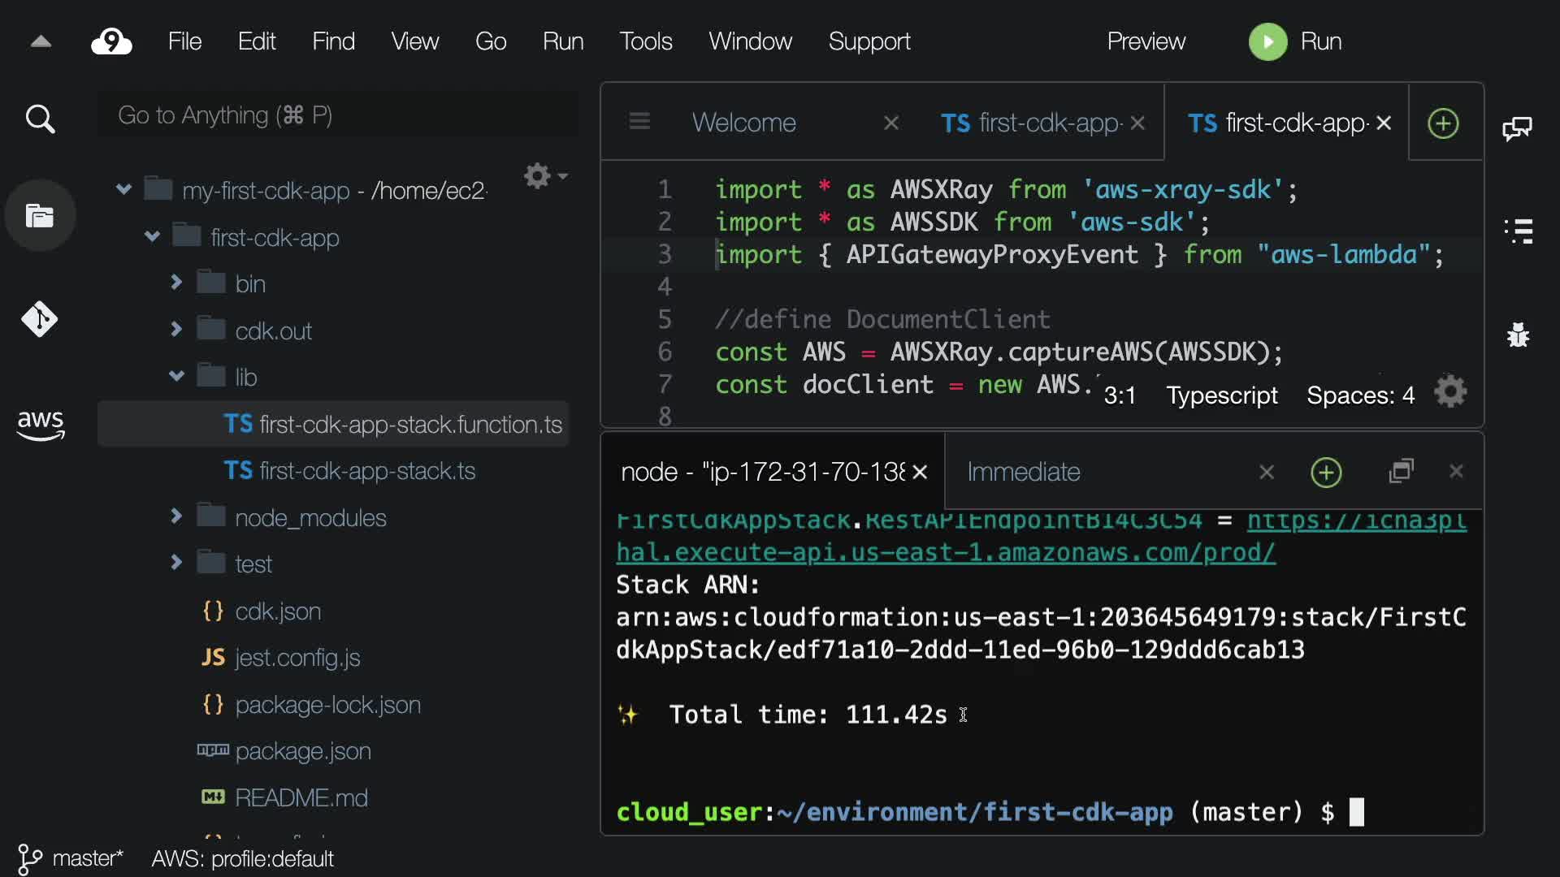Open the search icon in left sidebar

coord(40,119)
